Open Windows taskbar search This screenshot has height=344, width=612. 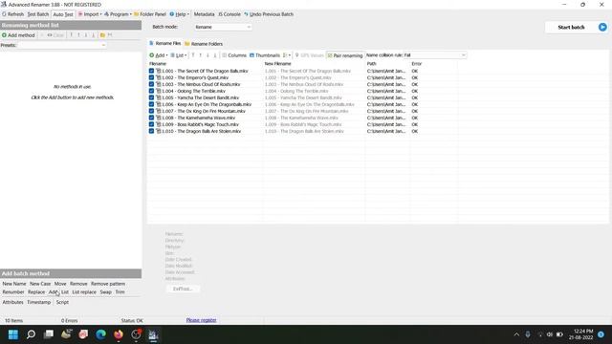pos(31,334)
